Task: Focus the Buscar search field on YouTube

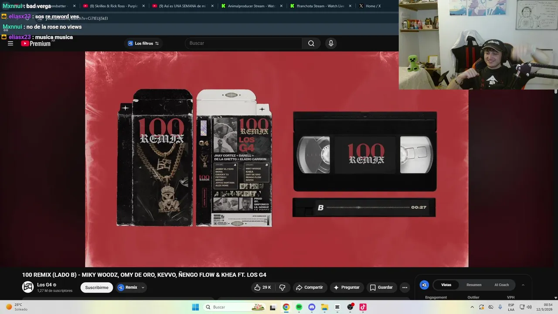Action: [x=244, y=43]
